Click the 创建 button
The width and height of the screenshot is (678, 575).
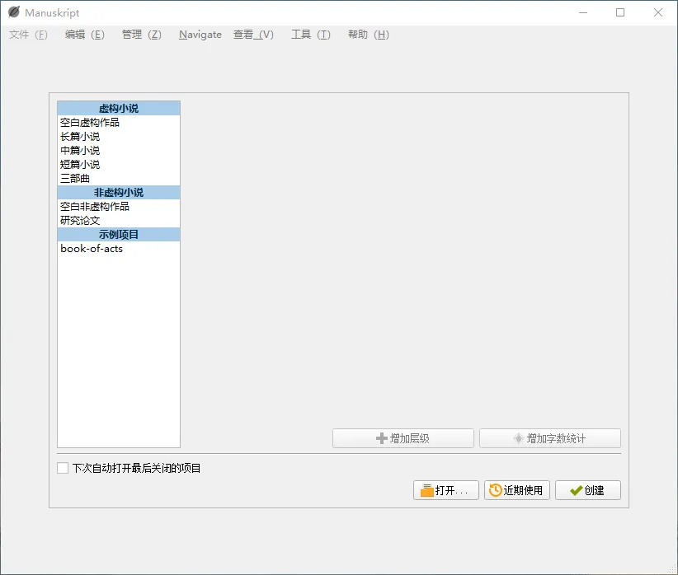pyautogui.click(x=588, y=490)
